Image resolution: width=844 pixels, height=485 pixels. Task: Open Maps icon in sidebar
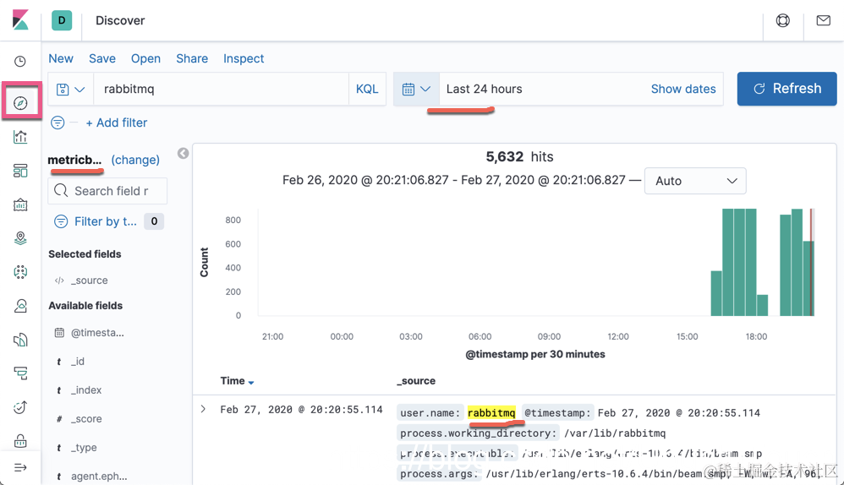pos(20,238)
